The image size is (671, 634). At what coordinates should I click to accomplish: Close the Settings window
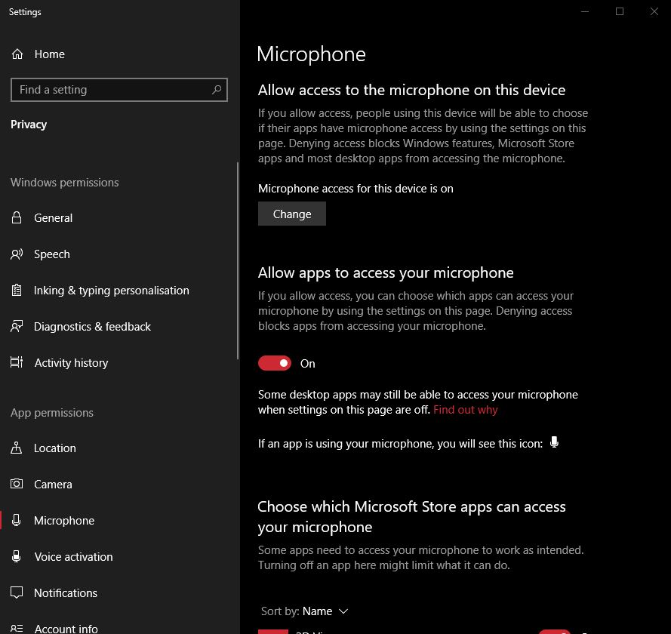click(x=654, y=11)
